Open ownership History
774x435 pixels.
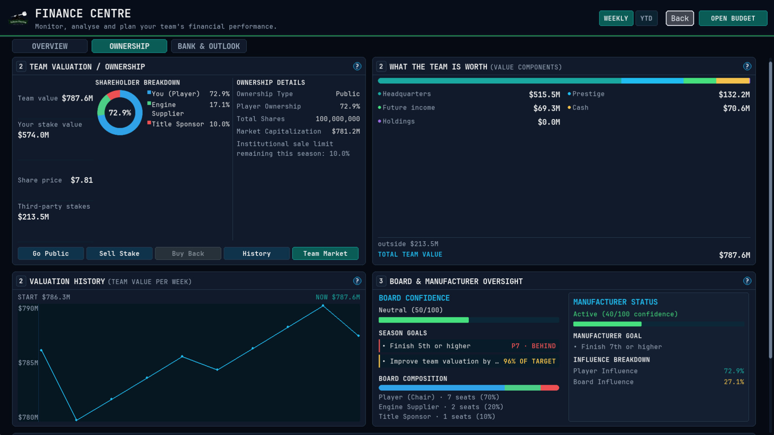click(x=257, y=253)
